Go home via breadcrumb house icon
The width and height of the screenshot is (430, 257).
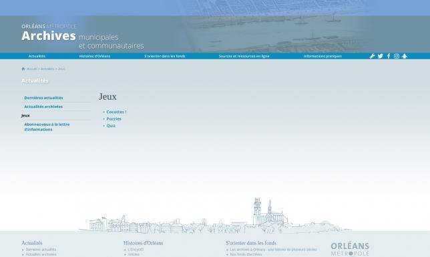tap(23, 69)
